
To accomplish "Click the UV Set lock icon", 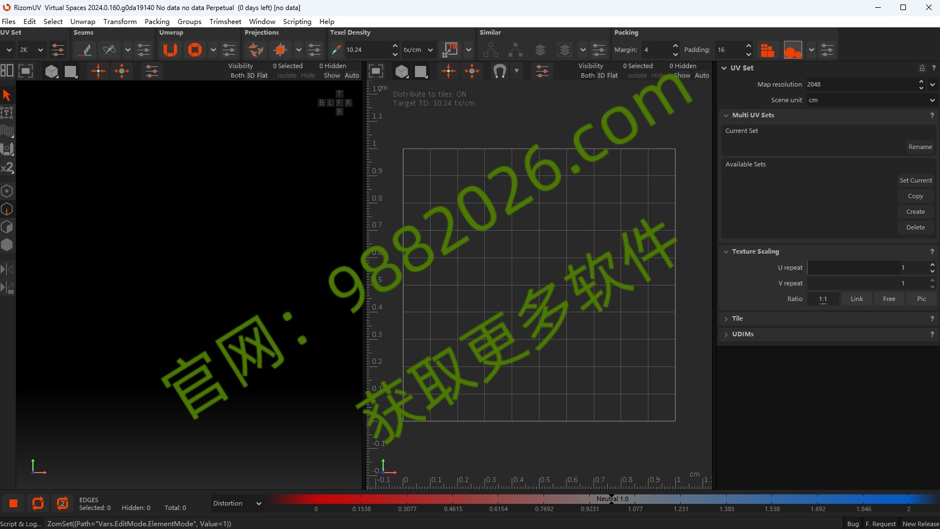I will pyautogui.click(x=922, y=68).
